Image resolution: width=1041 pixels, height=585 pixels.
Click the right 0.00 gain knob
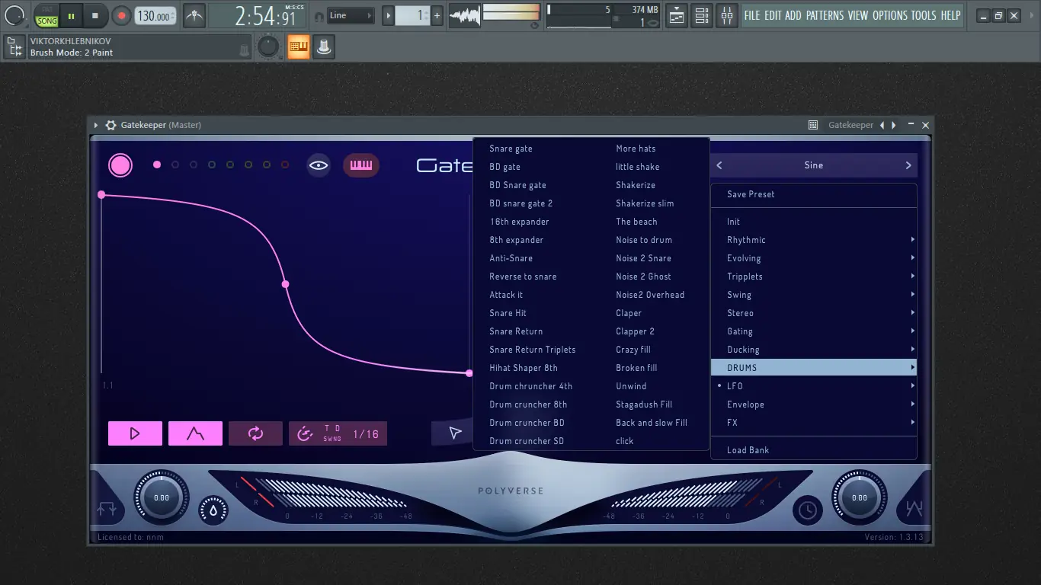859,497
